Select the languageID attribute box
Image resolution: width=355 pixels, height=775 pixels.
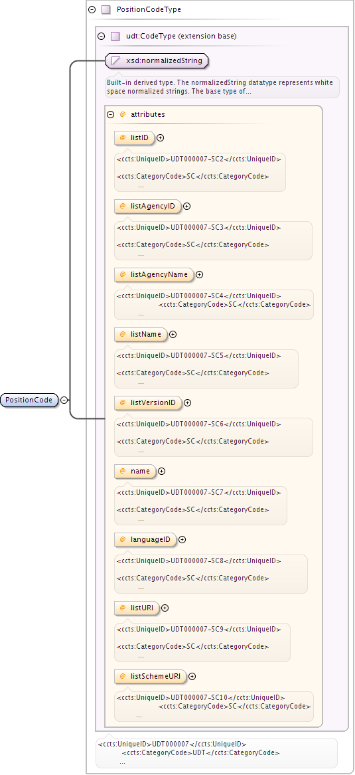[145, 540]
